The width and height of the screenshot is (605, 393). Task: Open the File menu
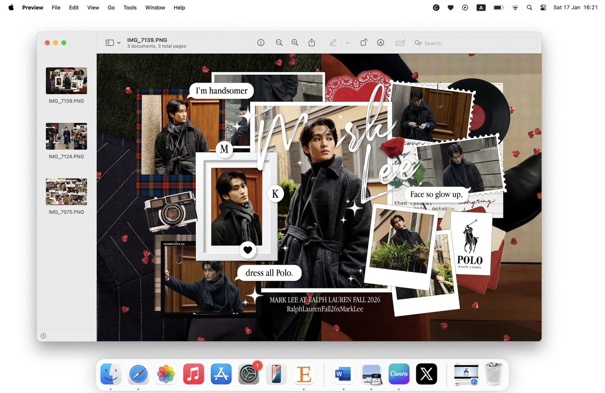pos(56,8)
